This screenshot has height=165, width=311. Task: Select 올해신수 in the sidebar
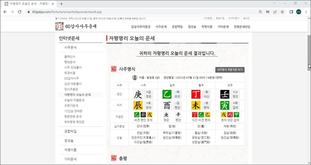pos(70,57)
